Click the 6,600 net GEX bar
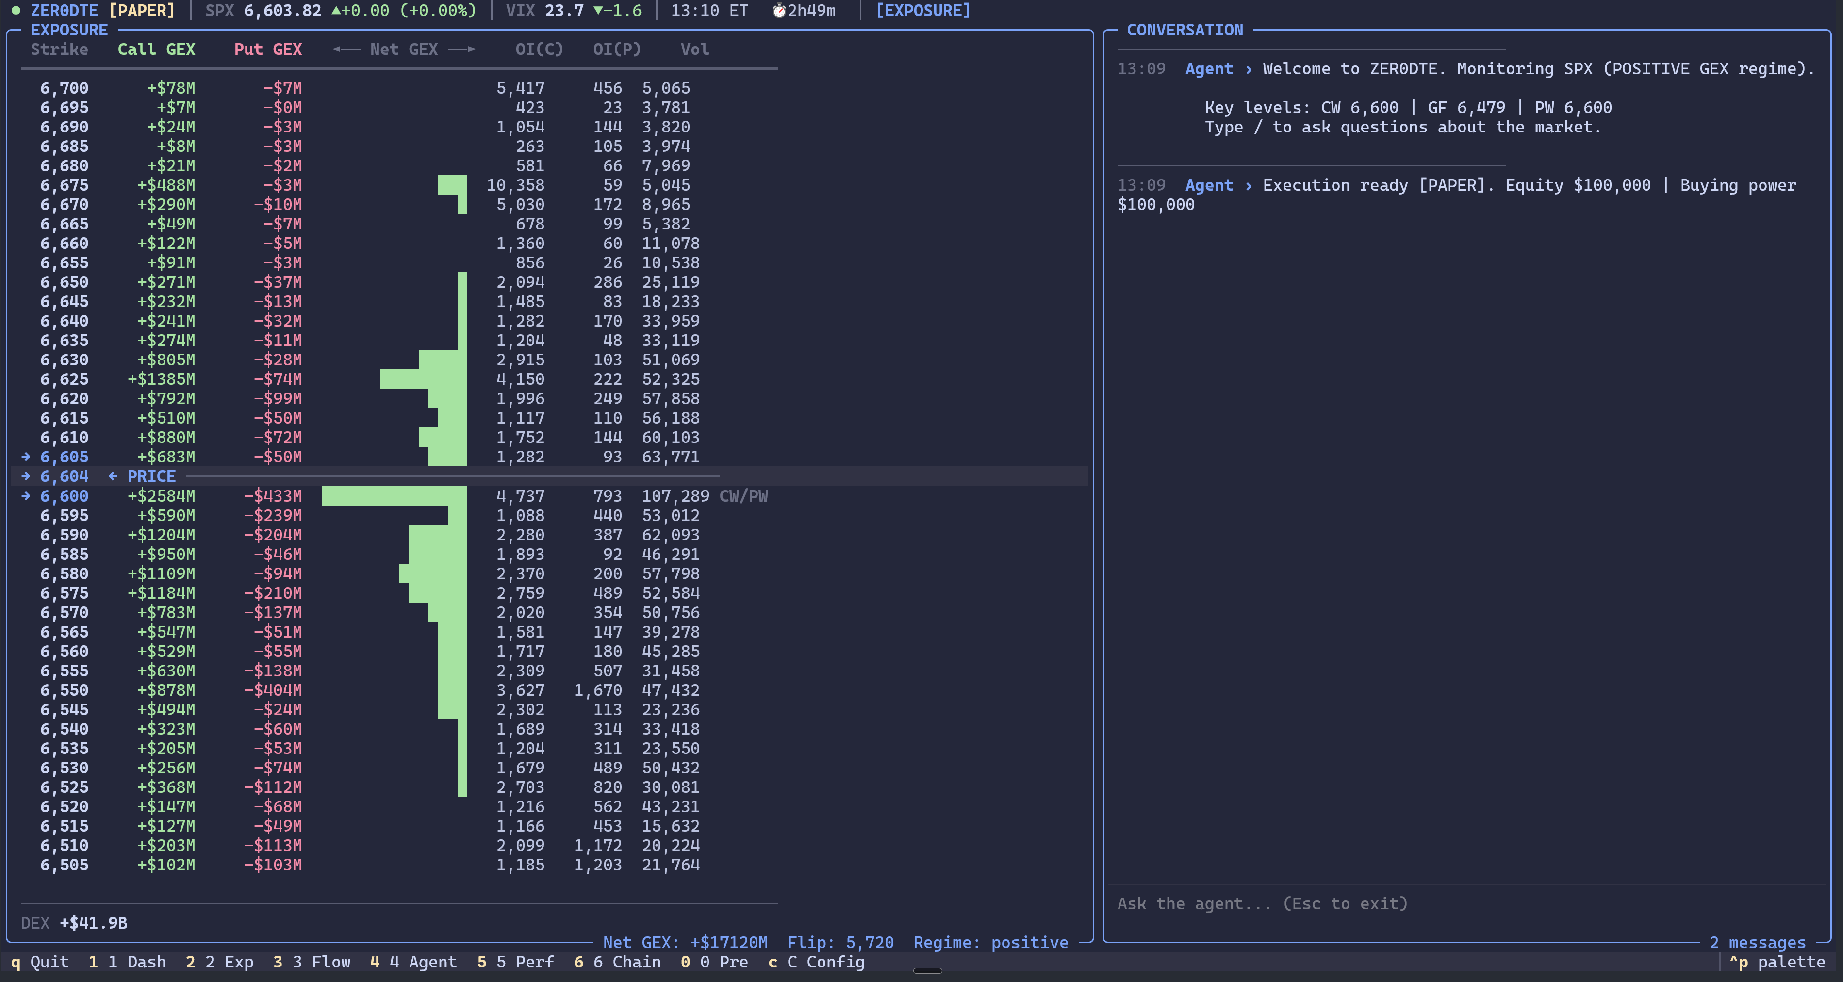This screenshot has height=982, width=1843. (x=394, y=496)
